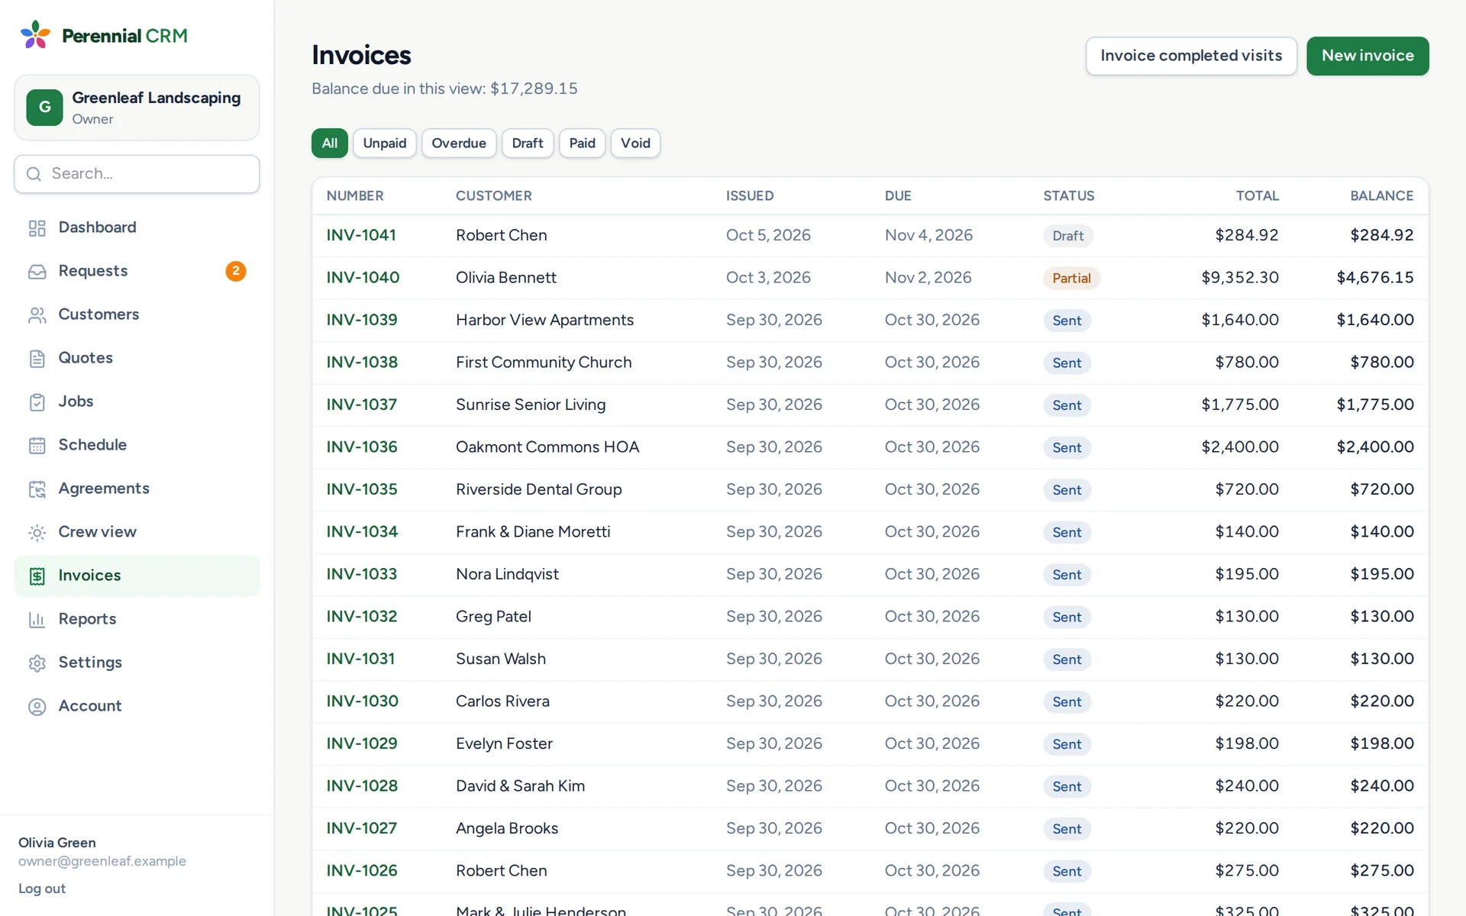Click the Perennial CRM flower logo
Screen dimensions: 1466x916
pyautogui.click(x=35, y=35)
